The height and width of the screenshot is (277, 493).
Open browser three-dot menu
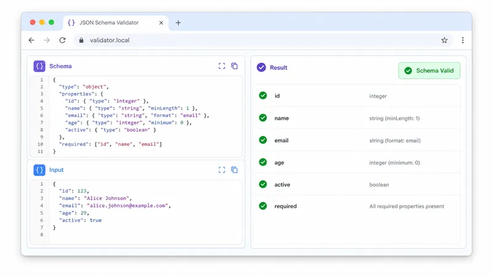tap(463, 40)
